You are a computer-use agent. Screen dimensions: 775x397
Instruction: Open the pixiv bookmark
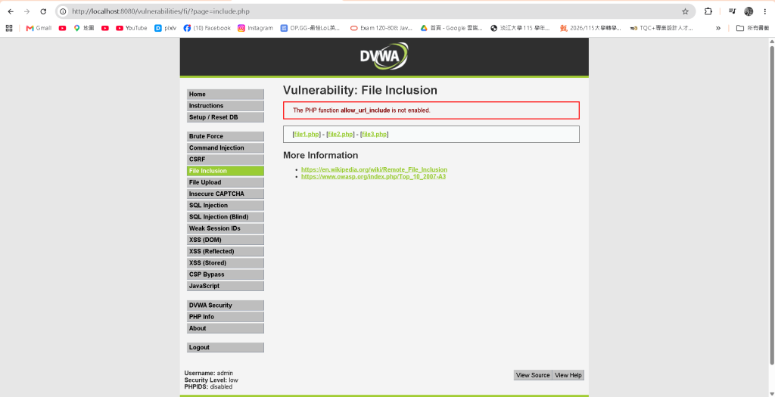coord(164,28)
